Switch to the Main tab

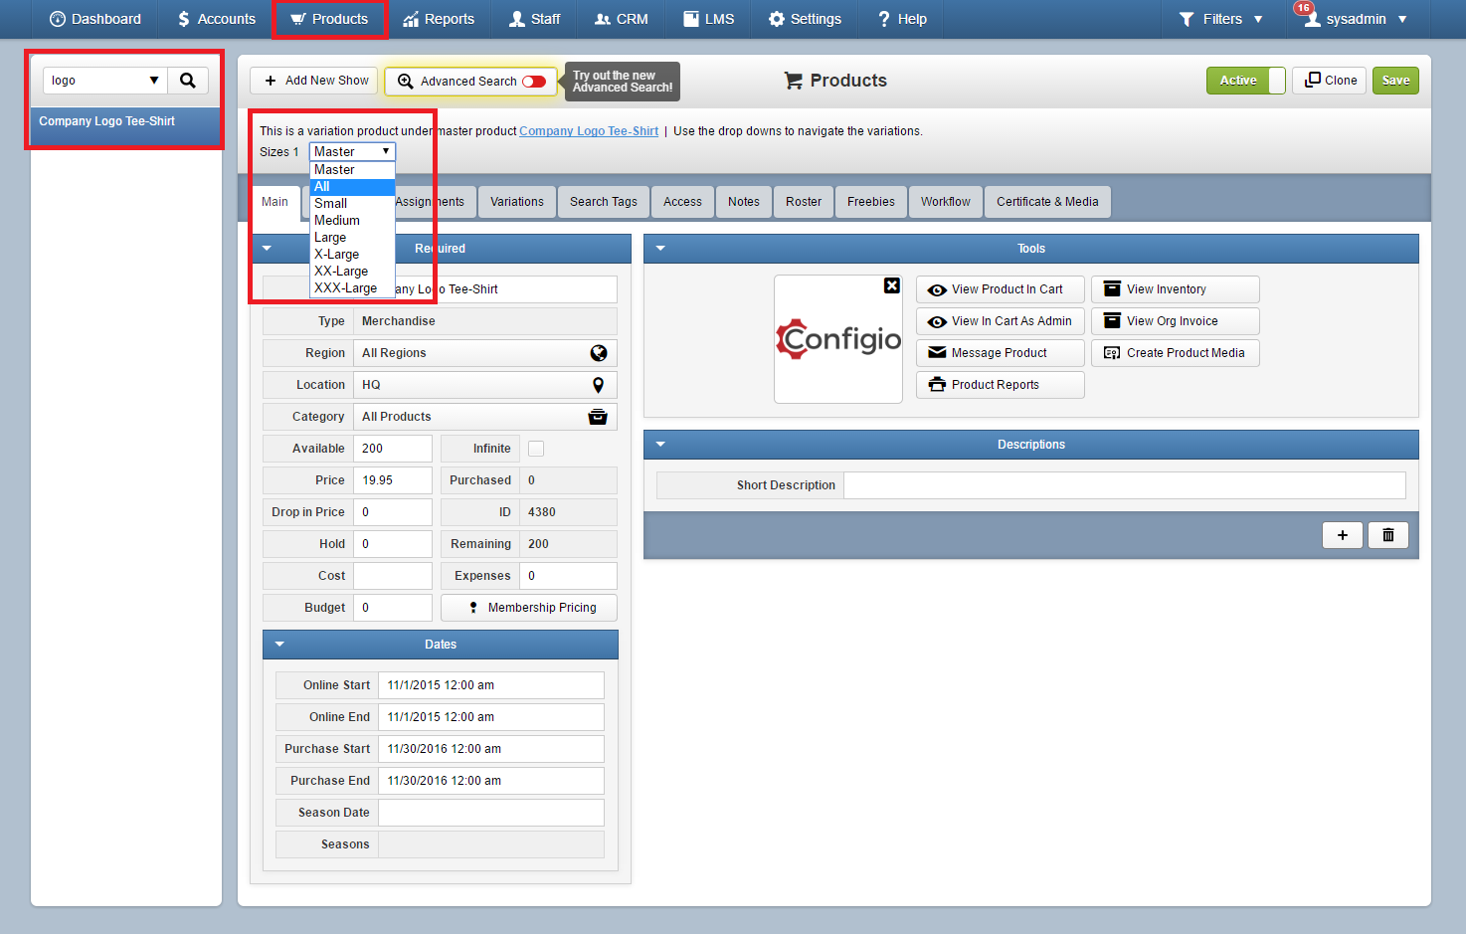coord(275,202)
